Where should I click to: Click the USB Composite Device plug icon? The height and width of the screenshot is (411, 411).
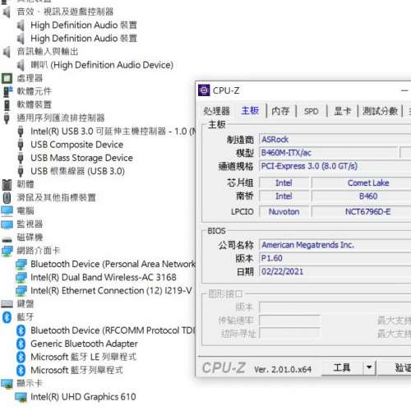(x=21, y=145)
